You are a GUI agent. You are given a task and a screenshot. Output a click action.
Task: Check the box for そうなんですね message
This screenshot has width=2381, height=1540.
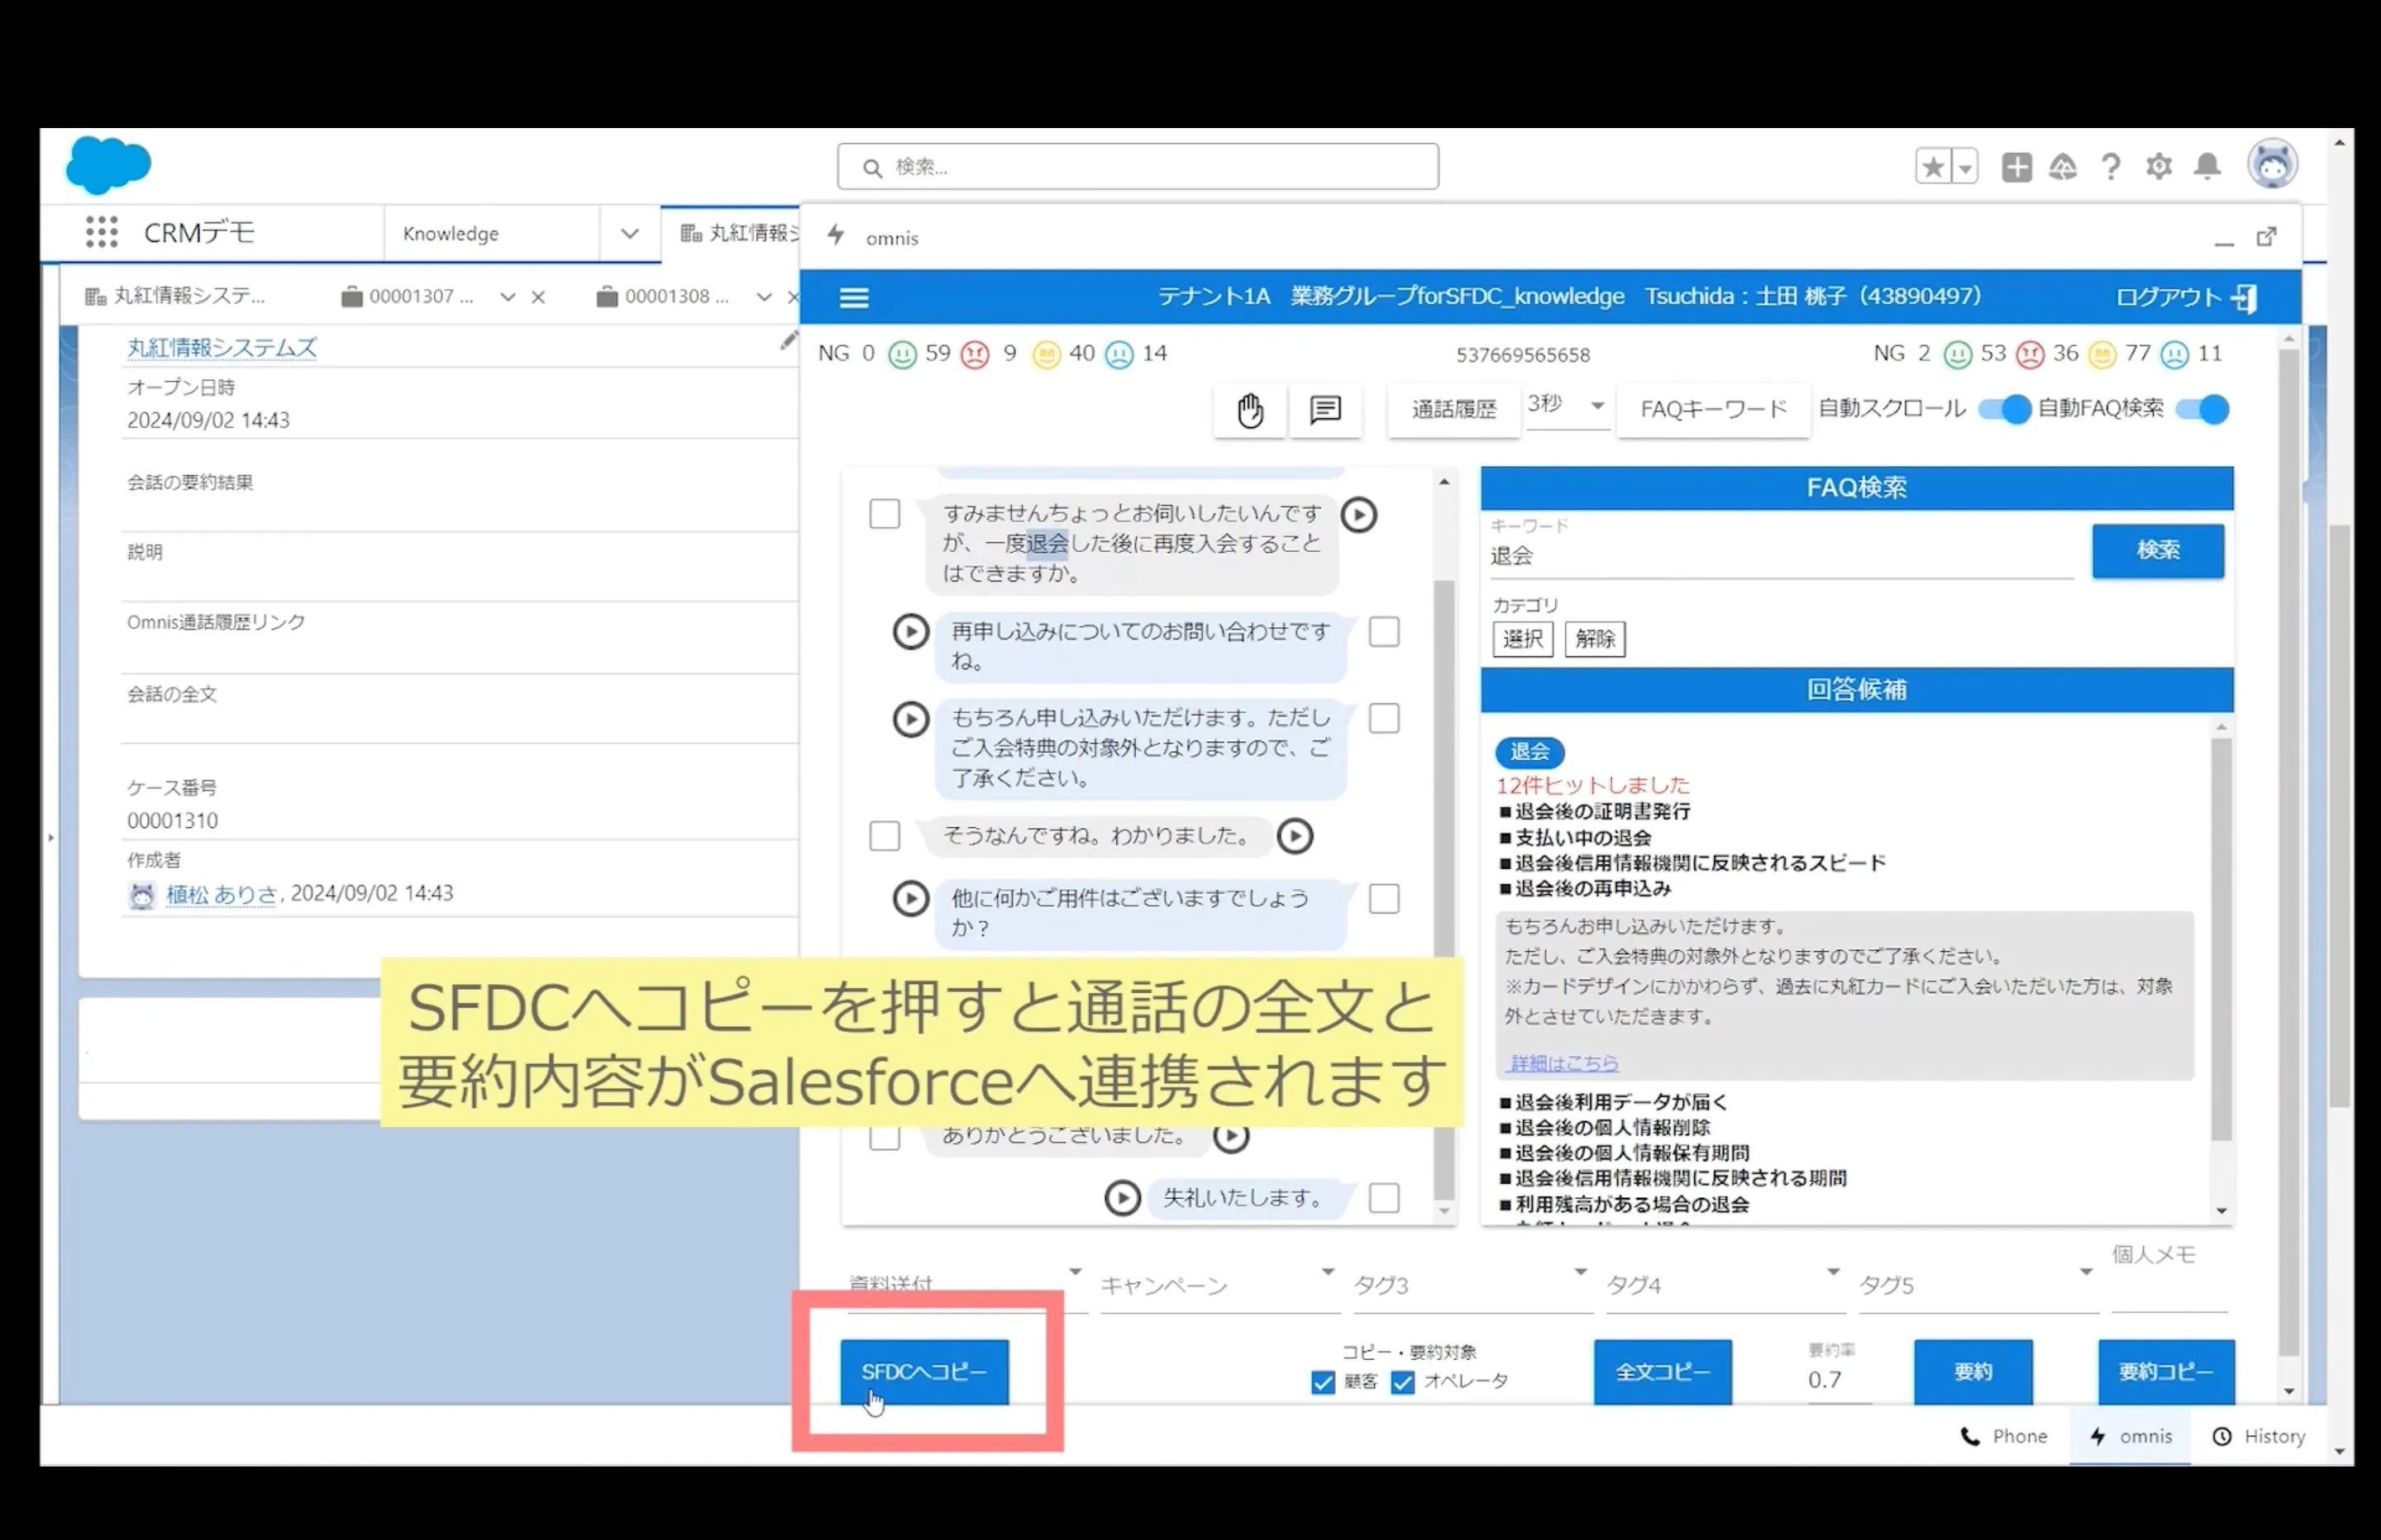[885, 836]
